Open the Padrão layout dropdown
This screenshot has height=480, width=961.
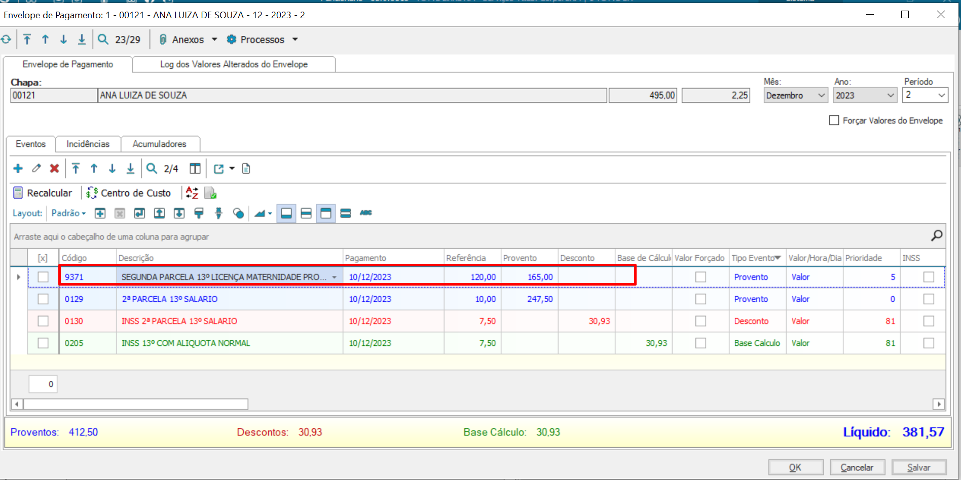(69, 213)
